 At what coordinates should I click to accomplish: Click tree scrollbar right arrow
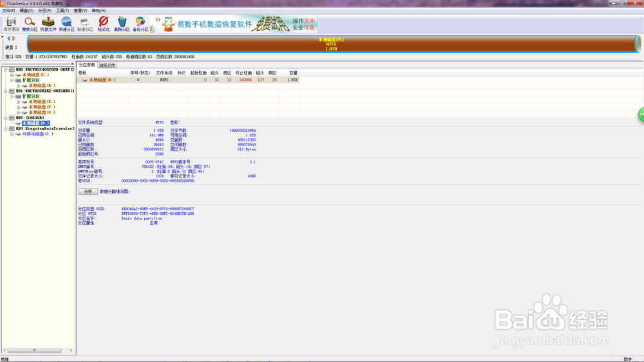[x=71, y=350]
